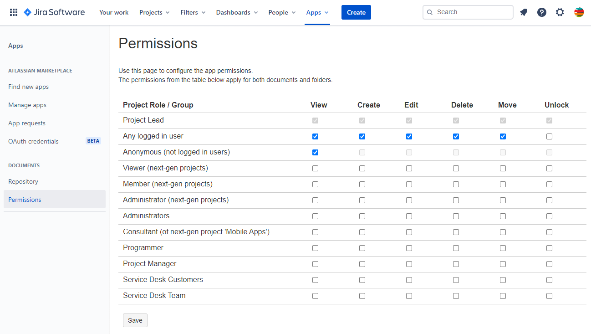Open the notifications icon
This screenshot has height=334, width=591.
524,12
